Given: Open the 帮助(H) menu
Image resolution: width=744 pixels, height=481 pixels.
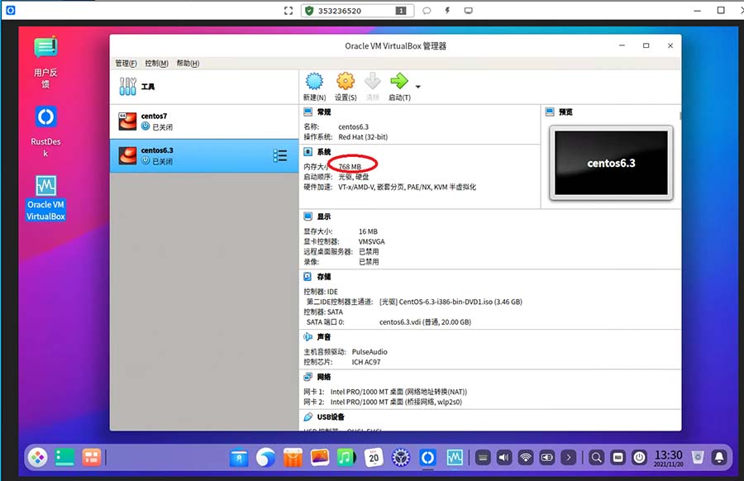Looking at the screenshot, I should pos(188,63).
